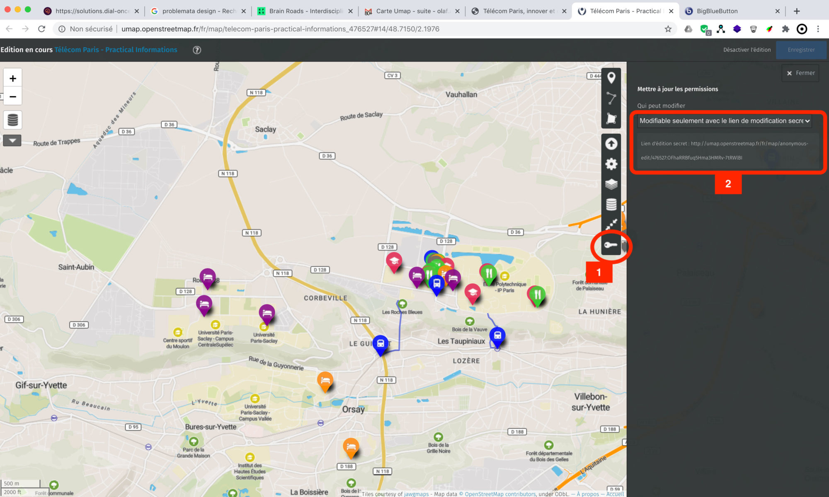Viewport: 829px width, 497px height.
Task: Expand the 'Qui peut modifier' dropdown
Action: coord(724,121)
